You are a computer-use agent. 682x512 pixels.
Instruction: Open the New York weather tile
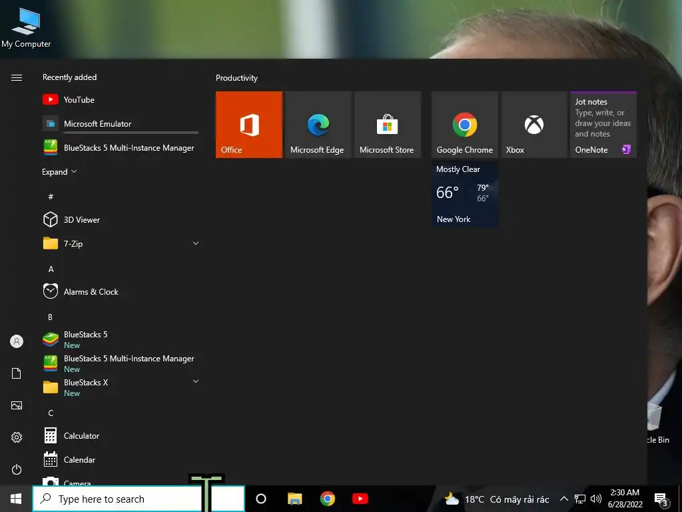coord(464,194)
